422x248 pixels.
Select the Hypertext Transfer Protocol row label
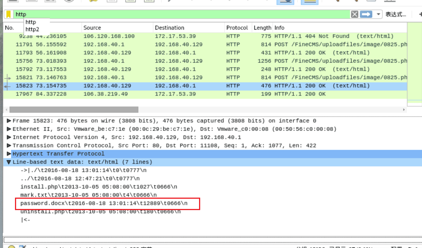[58, 154]
